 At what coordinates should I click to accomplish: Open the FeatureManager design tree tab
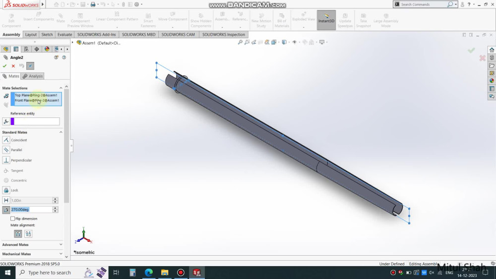click(5, 49)
